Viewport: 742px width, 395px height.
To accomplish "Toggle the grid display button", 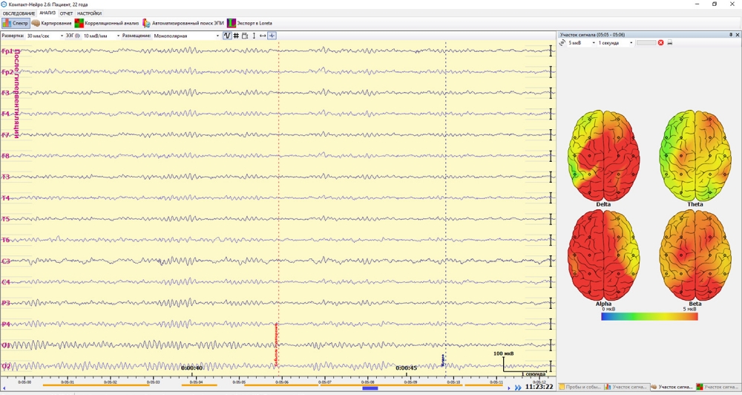I will (x=236, y=36).
